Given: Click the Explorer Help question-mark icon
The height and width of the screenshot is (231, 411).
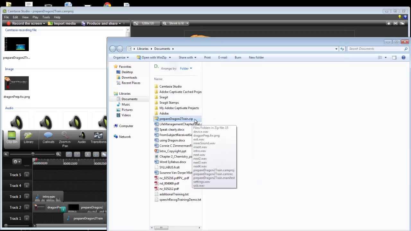Looking at the screenshot, I should pyautogui.click(x=404, y=57).
